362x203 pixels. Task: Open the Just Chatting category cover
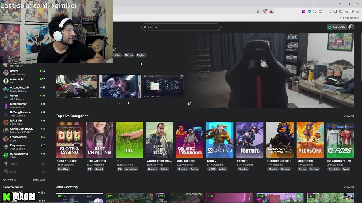pos(100,140)
